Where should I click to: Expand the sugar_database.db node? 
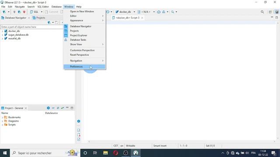point(2,35)
